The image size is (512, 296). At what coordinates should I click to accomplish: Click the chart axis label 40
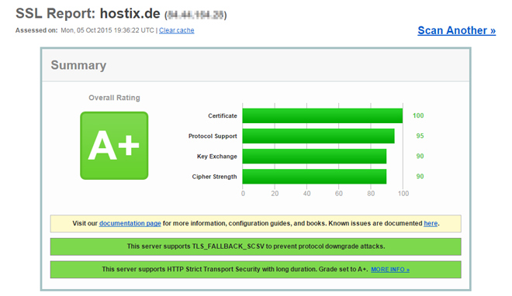click(x=306, y=193)
